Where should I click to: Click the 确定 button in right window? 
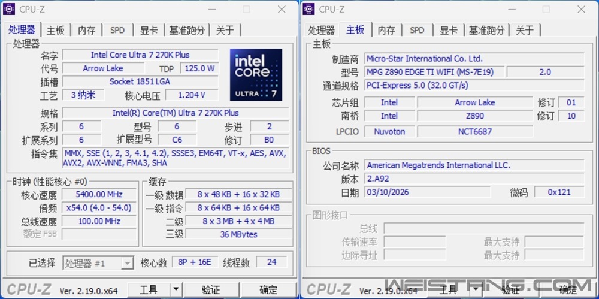click(x=568, y=289)
